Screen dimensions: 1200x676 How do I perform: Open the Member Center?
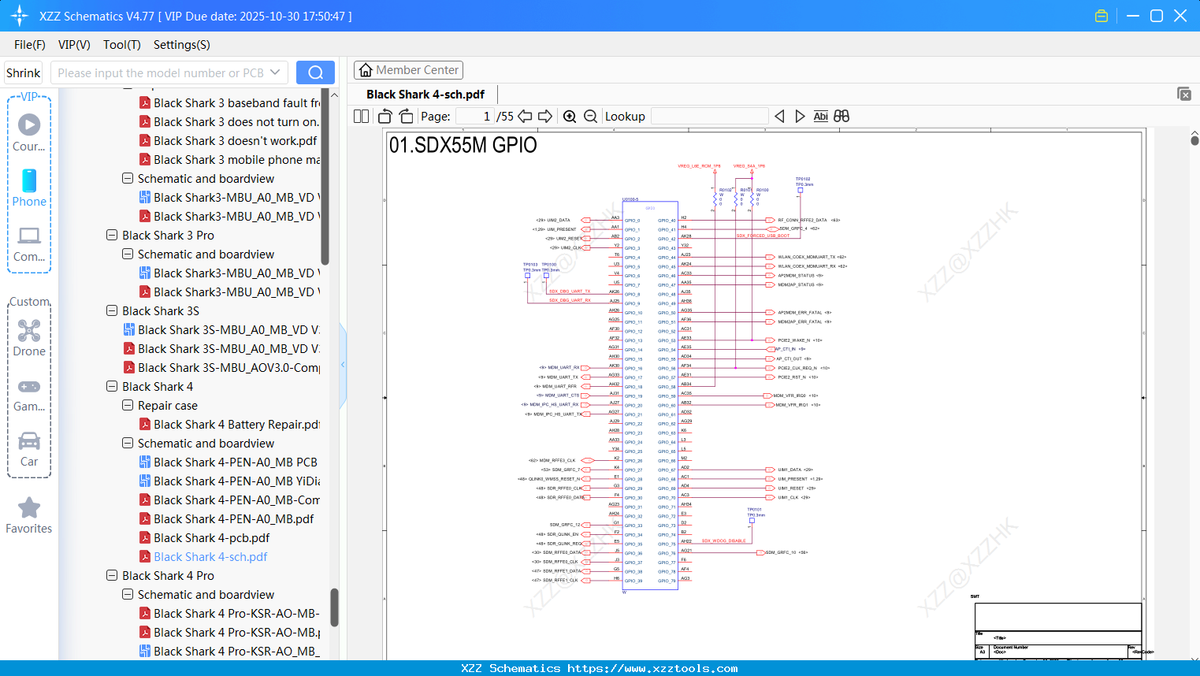point(408,70)
